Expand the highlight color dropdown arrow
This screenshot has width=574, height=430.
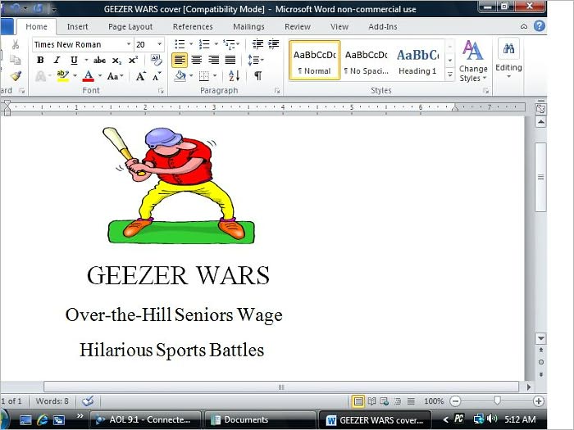75,76
